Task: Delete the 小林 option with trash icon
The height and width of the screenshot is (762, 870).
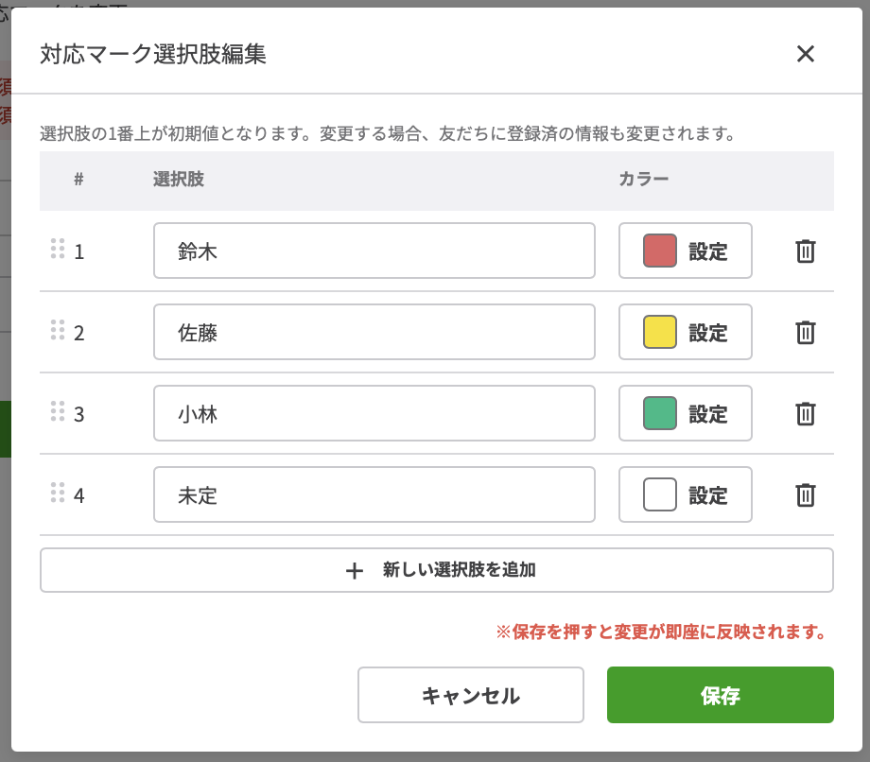Action: pyautogui.click(x=805, y=414)
